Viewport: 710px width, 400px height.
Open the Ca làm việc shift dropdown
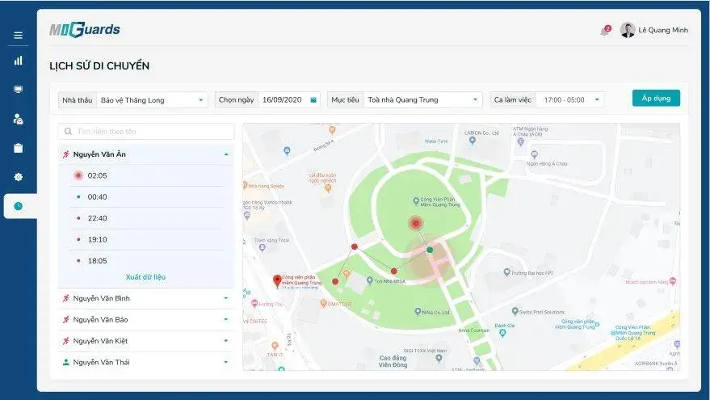click(x=569, y=99)
